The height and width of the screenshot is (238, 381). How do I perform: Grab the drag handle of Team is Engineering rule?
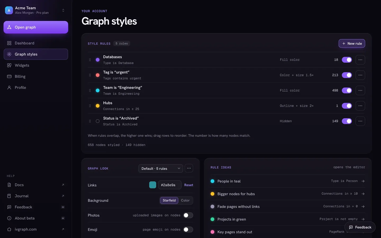(x=90, y=90)
